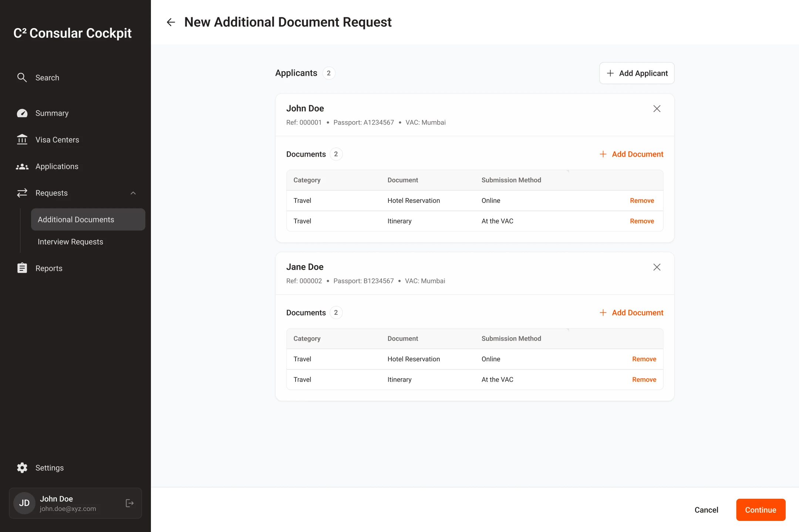Image resolution: width=799 pixels, height=532 pixels.
Task: Click the orange Continue button
Action: click(761, 510)
